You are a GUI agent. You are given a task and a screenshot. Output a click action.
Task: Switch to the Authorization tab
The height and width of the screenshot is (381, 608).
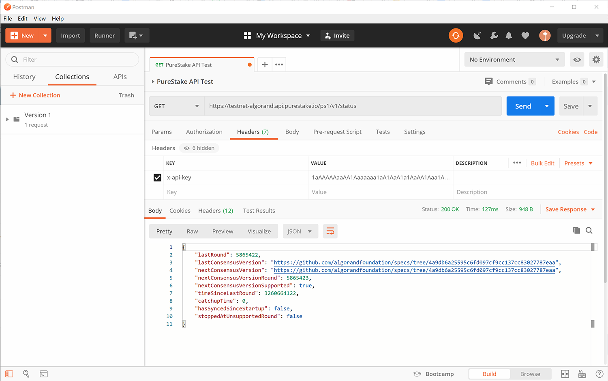click(204, 131)
